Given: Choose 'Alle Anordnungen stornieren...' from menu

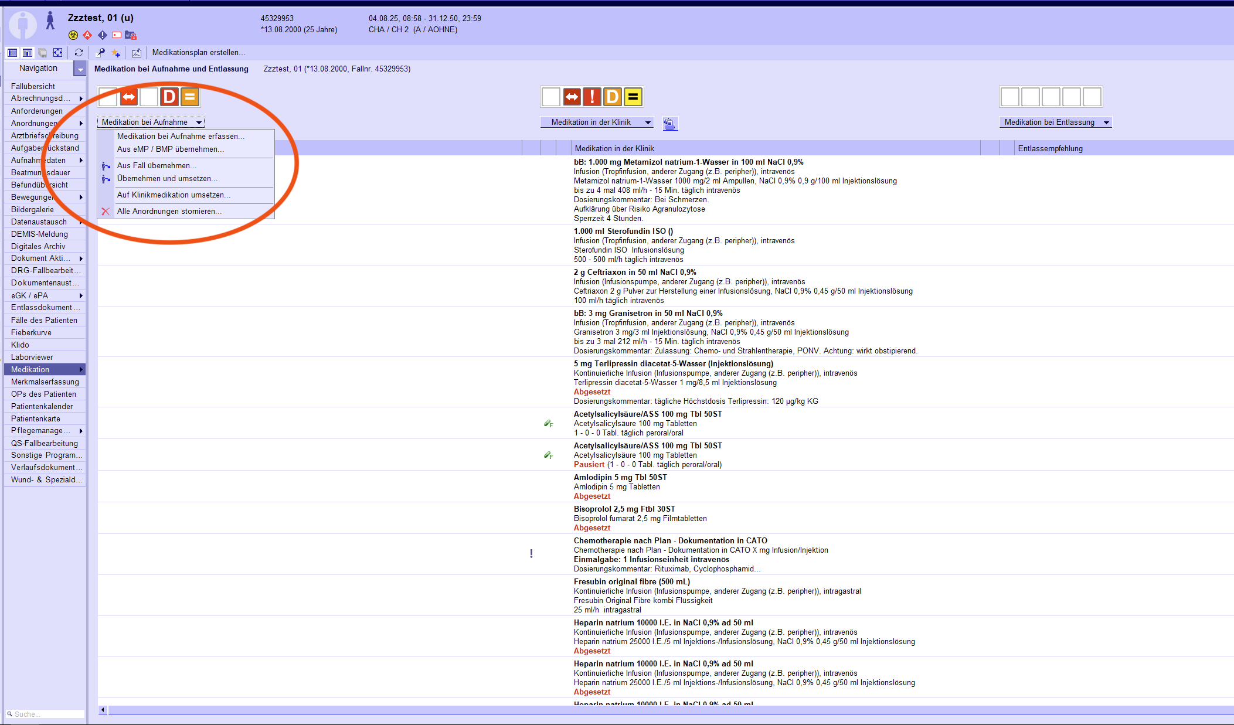Looking at the screenshot, I should tap(169, 211).
